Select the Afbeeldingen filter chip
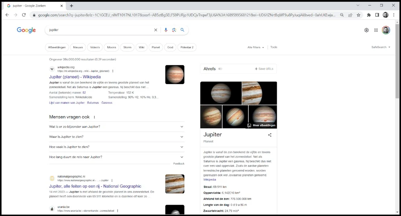The height and width of the screenshot is (216, 401). tap(57, 47)
